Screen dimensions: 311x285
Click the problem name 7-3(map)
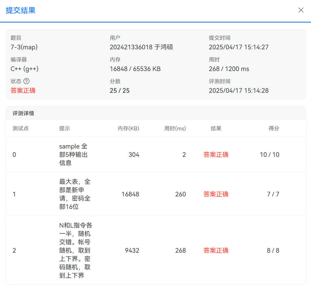(24, 47)
